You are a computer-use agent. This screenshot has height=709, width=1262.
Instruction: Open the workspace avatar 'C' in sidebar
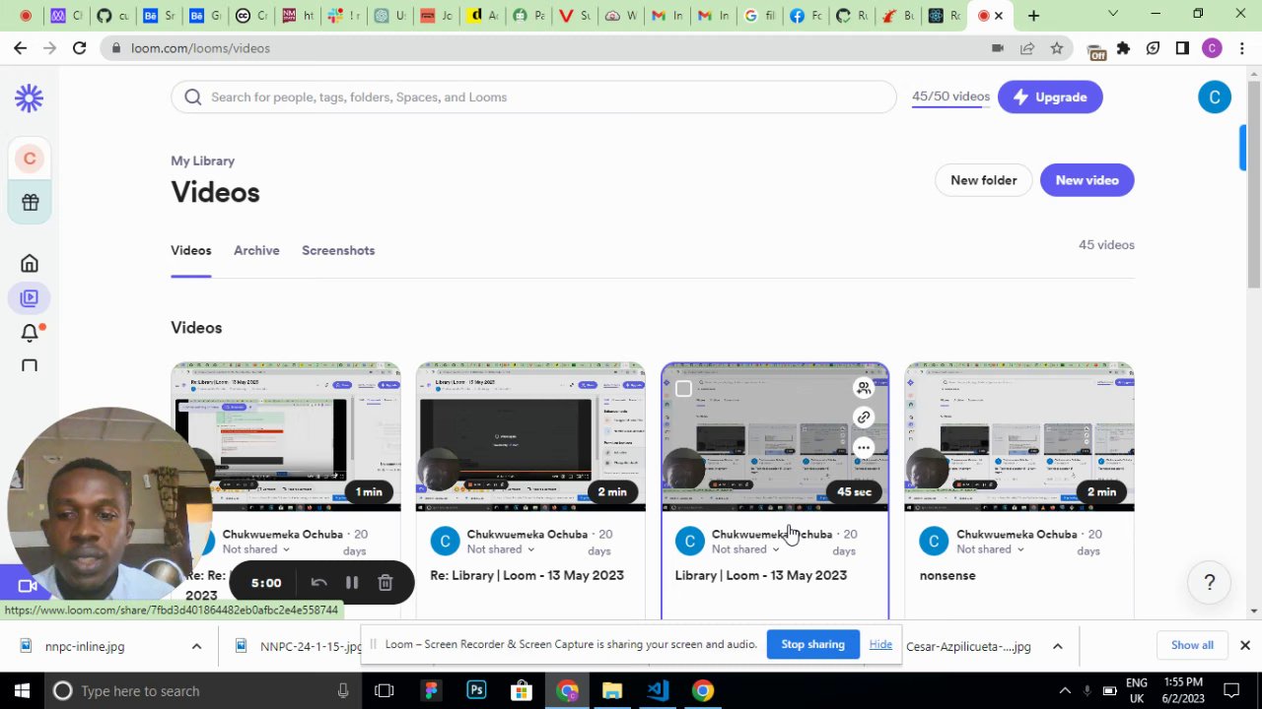(30, 159)
